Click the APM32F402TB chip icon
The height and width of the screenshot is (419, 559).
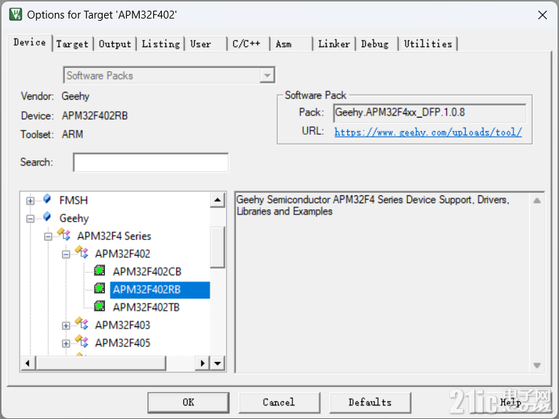(100, 306)
